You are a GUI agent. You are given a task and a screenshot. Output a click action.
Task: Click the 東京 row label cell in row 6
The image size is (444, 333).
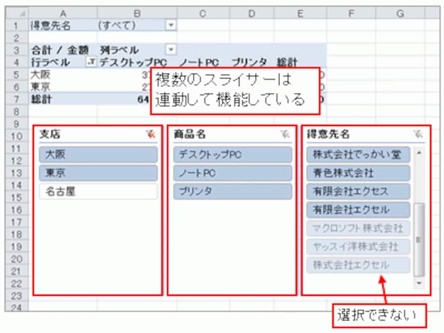click(63, 87)
